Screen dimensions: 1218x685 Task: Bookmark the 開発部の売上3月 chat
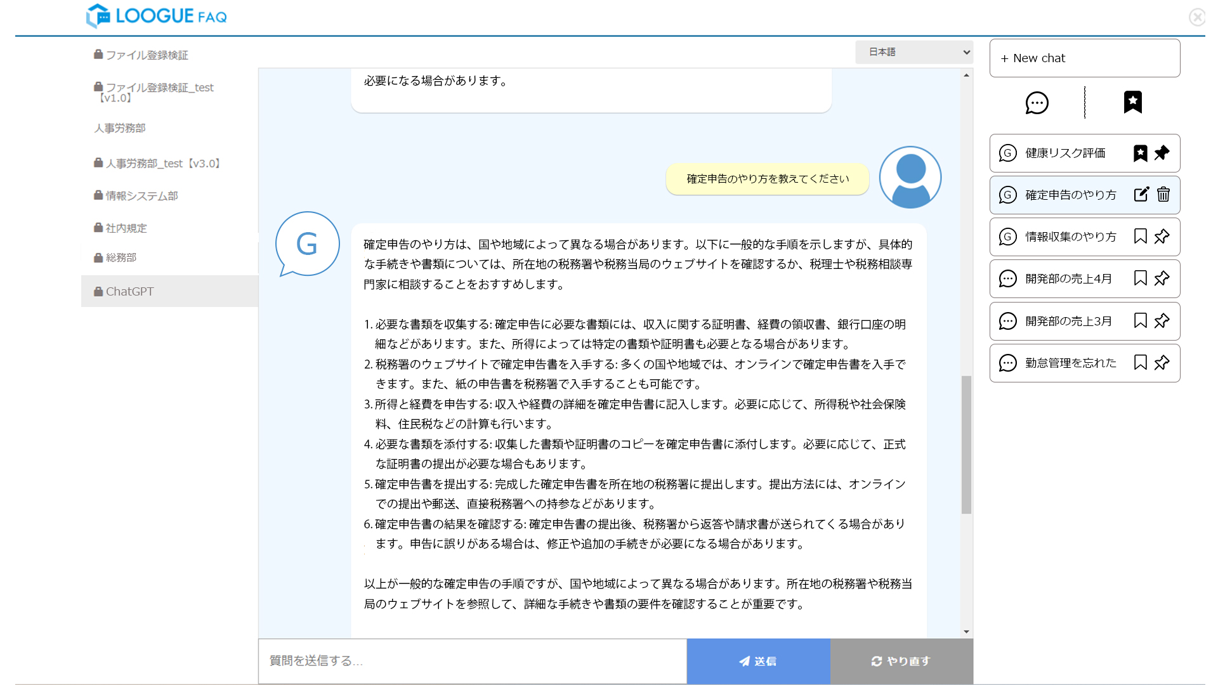click(1140, 321)
